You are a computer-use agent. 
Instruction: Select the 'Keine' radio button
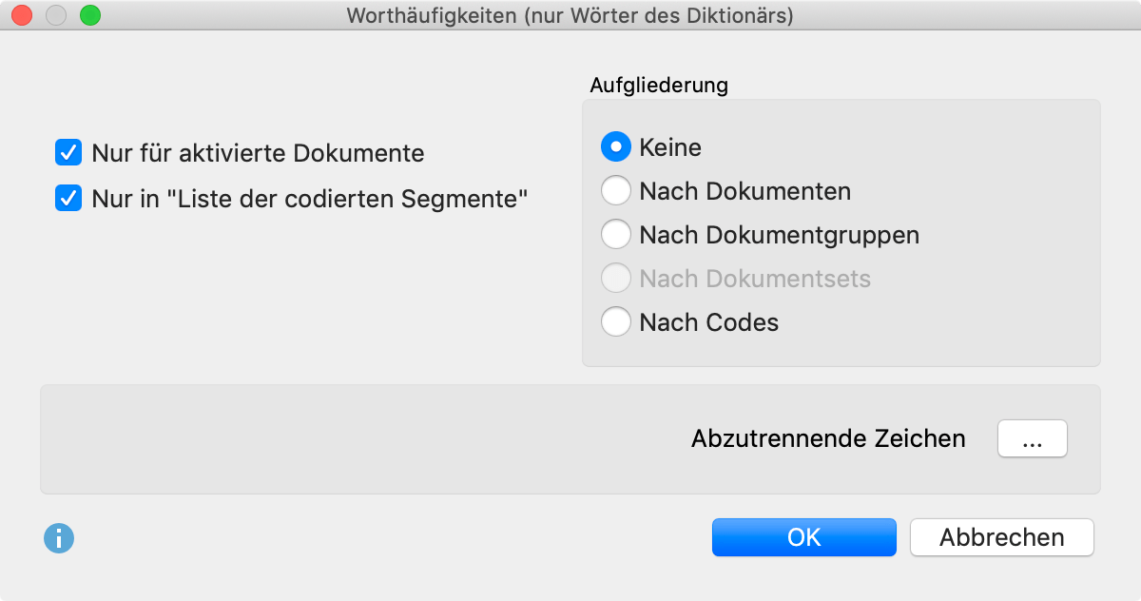(x=616, y=147)
